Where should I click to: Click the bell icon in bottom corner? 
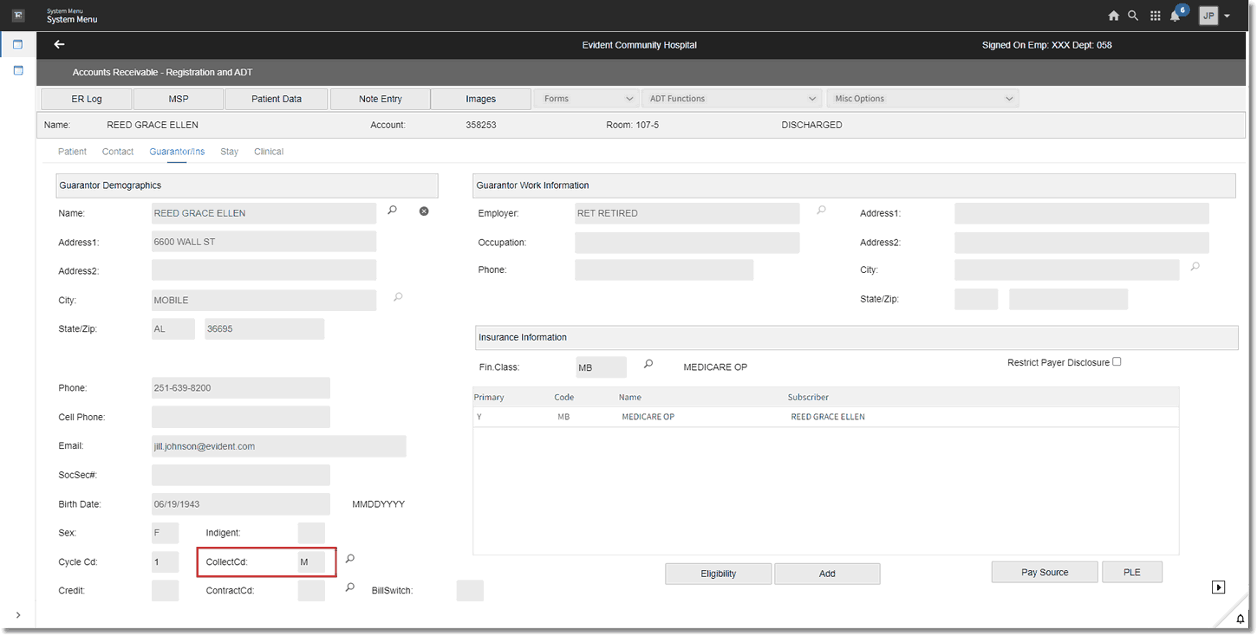(x=1240, y=618)
